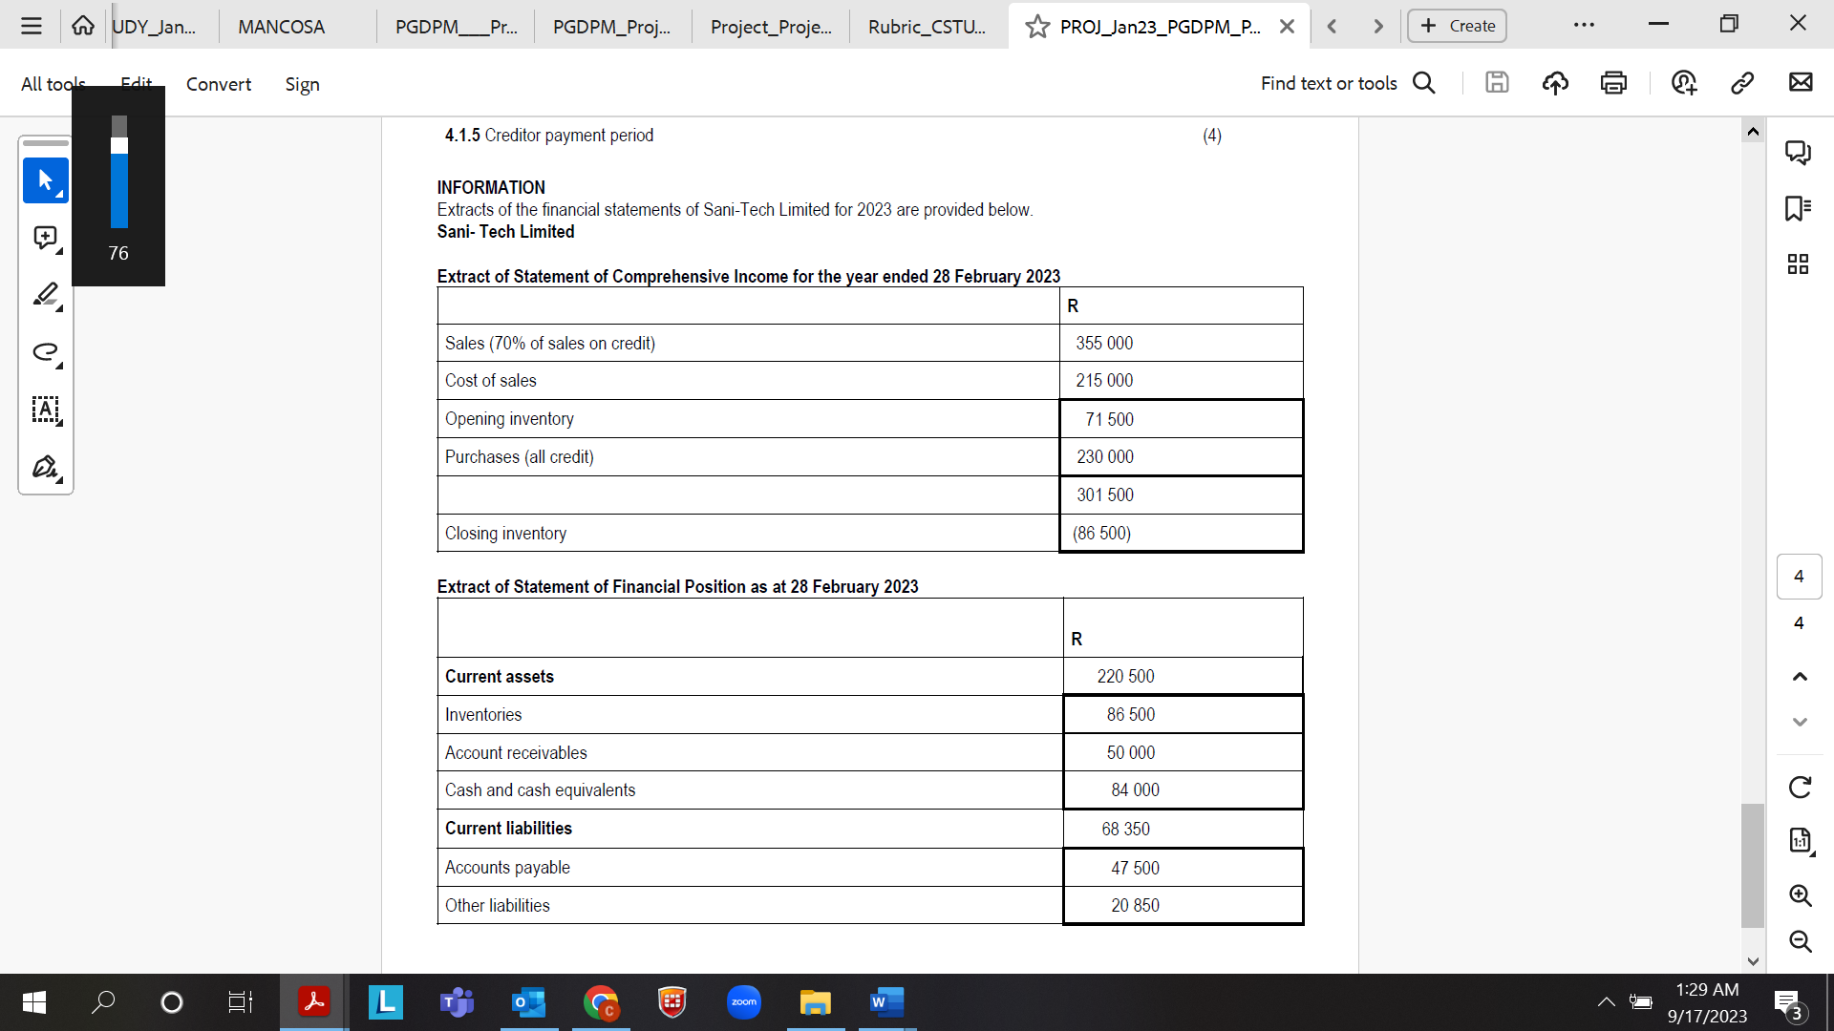This screenshot has height=1031, width=1834.
Task: Click the Create button
Action: point(1457,26)
